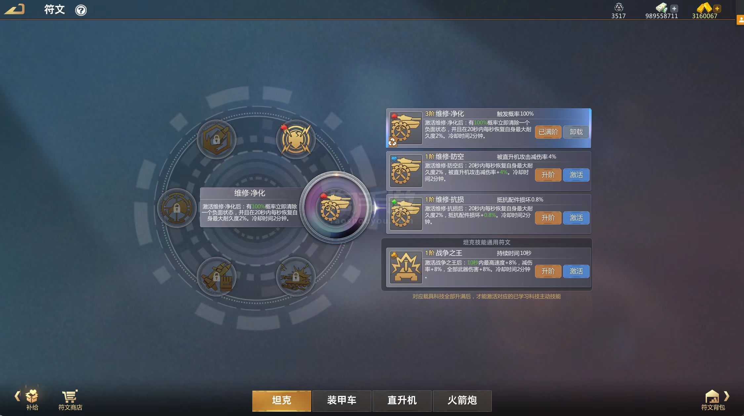This screenshot has width=744, height=416.
Task: Switch to the 装甲车 tab
Action: tap(342, 400)
